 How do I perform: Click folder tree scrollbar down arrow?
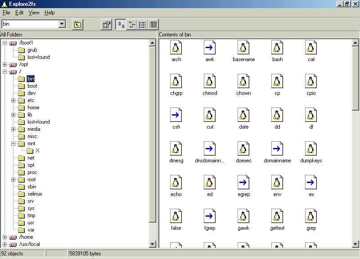pyautogui.click(x=153, y=244)
